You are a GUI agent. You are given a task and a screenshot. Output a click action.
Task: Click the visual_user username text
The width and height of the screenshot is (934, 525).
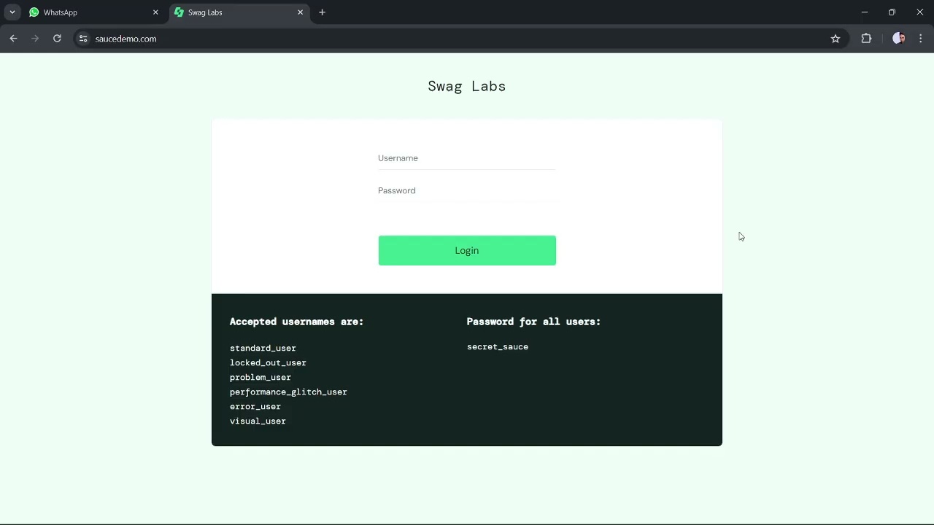(x=258, y=421)
